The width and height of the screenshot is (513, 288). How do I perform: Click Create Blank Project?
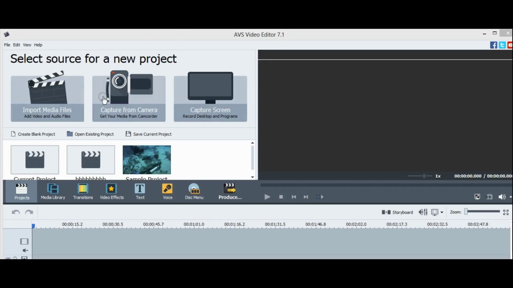pyautogui.click(x=33, y=134)
